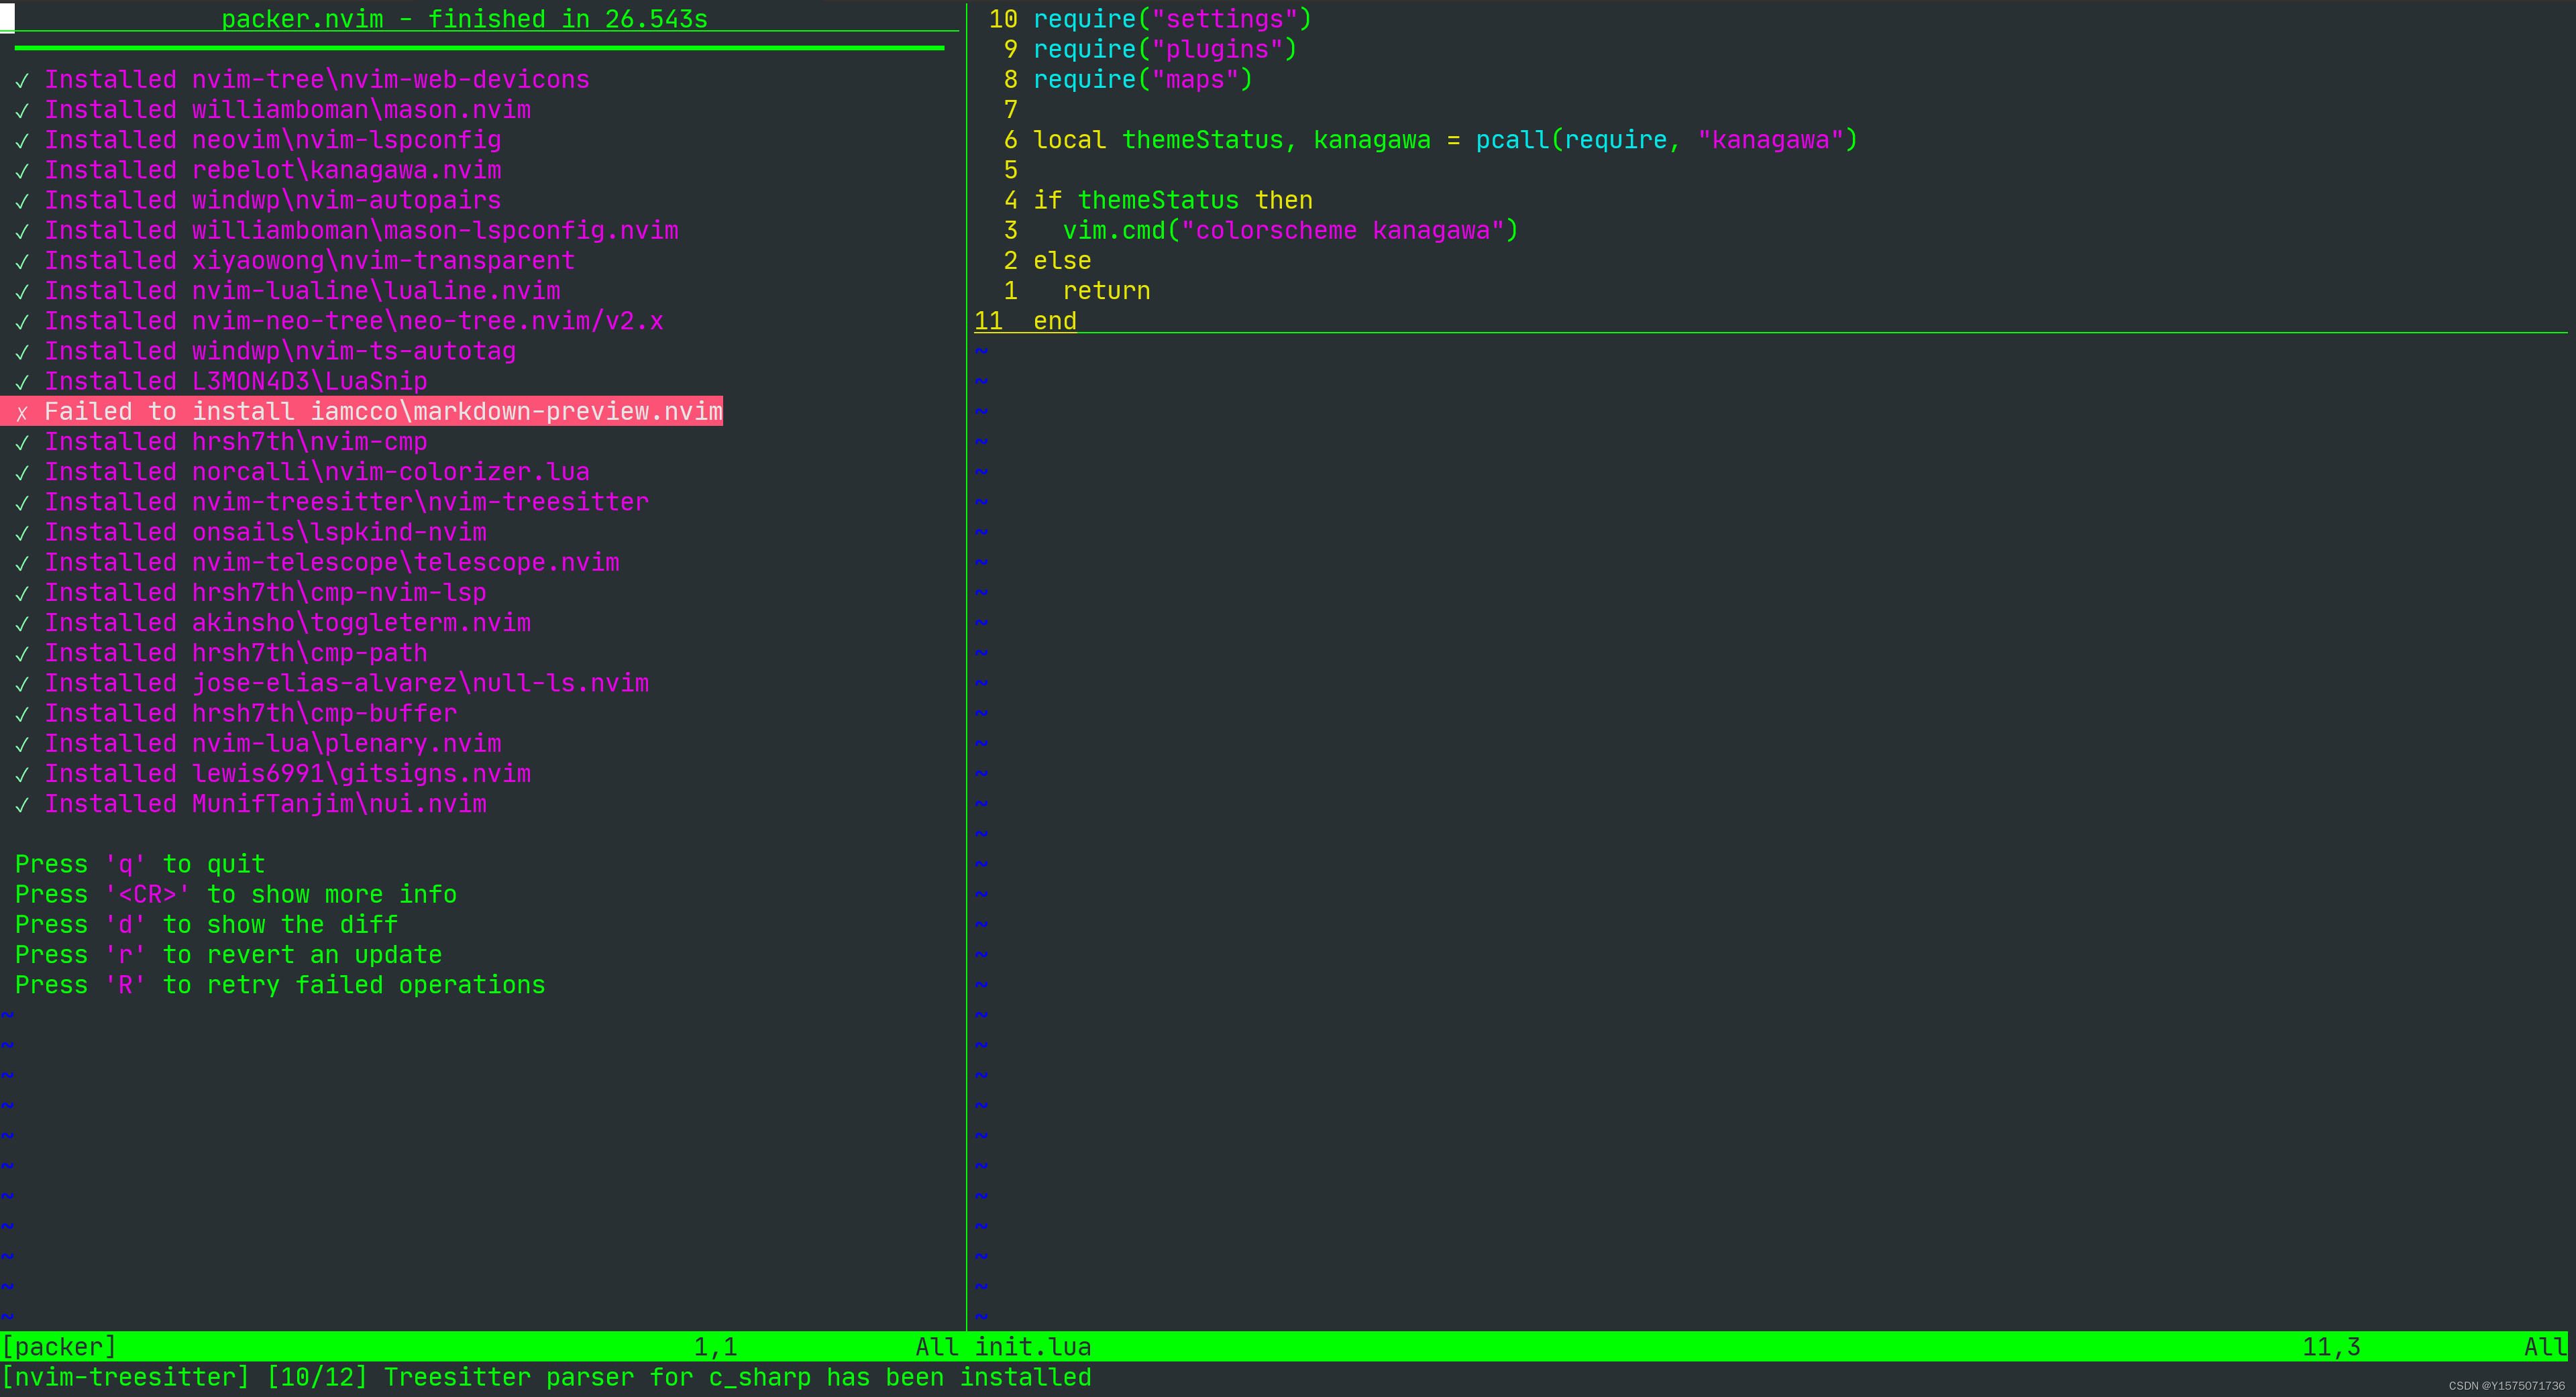Click the "Press '<CR>' to show more info" hint
Screen dimensions: 2576x1397
point(236,894)
